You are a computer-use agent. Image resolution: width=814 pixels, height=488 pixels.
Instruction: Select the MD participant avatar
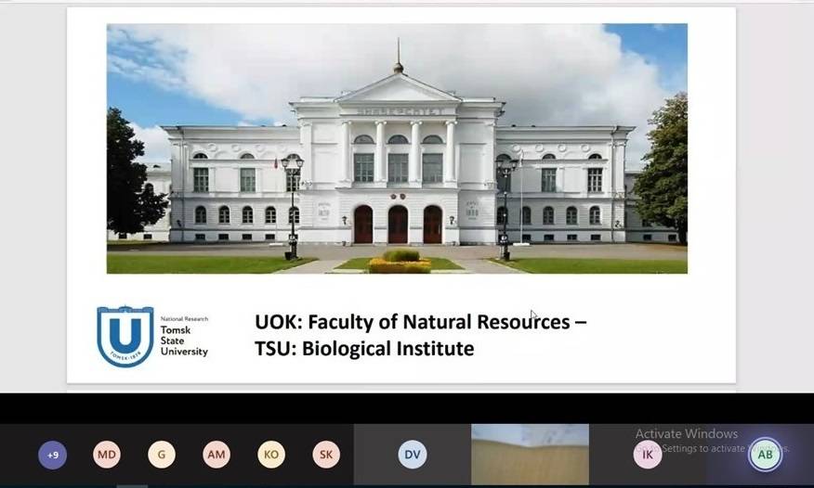tap(107, 455)
